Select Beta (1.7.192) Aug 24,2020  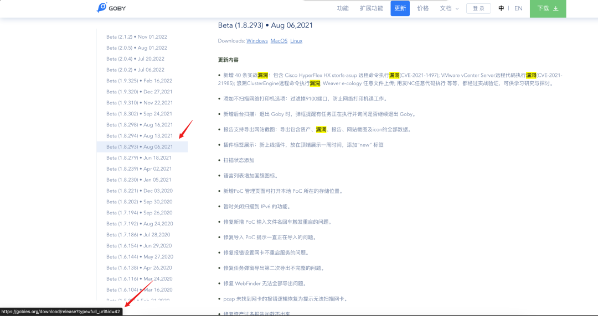pyautogui.click(x=140, y=224)
